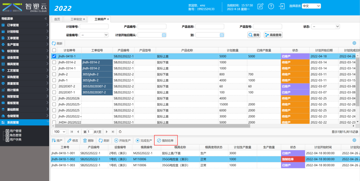Image resolution: width=360 pixels, height=181 pixels.
Task: Open upper table settings gear icon
Action: pos(354,43)
